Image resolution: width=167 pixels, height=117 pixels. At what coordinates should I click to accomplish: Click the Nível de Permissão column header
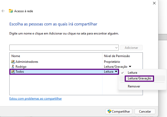click(x=117, y=56)
